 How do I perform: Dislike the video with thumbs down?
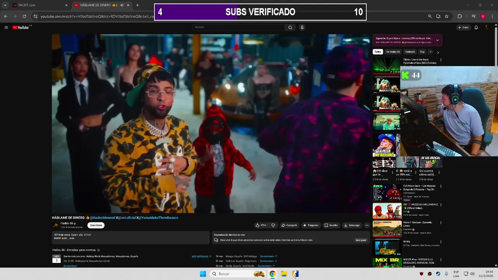(273, 225)
